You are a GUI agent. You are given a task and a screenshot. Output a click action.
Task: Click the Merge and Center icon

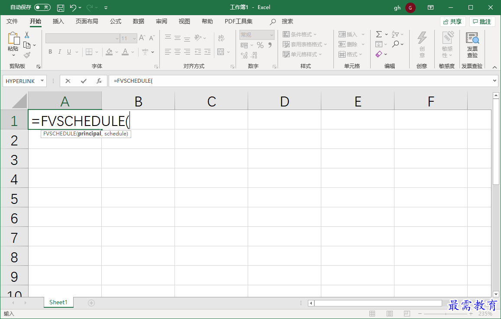[x=220, y=52]
